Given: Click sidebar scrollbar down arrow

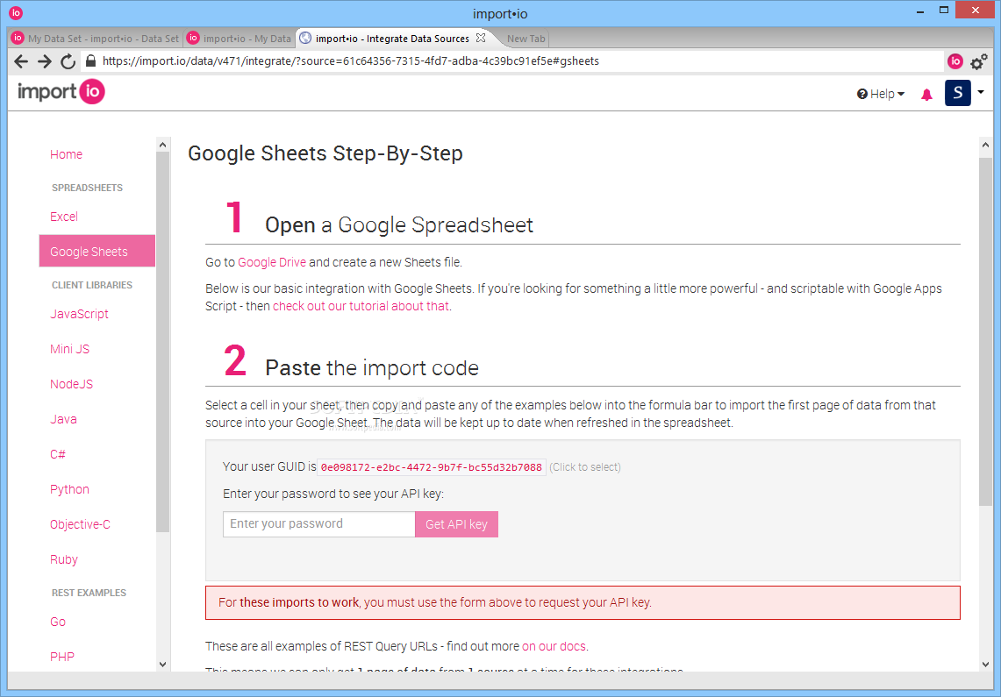Looking at the screenshot, I should click(x=163, y=665).
